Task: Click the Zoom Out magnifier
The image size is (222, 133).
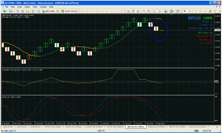Action: (x=149, y=11)
